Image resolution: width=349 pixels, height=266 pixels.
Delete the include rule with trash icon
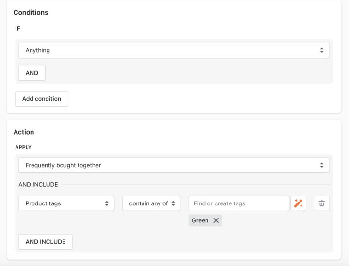pyautogui.click(x=321, y=203)
